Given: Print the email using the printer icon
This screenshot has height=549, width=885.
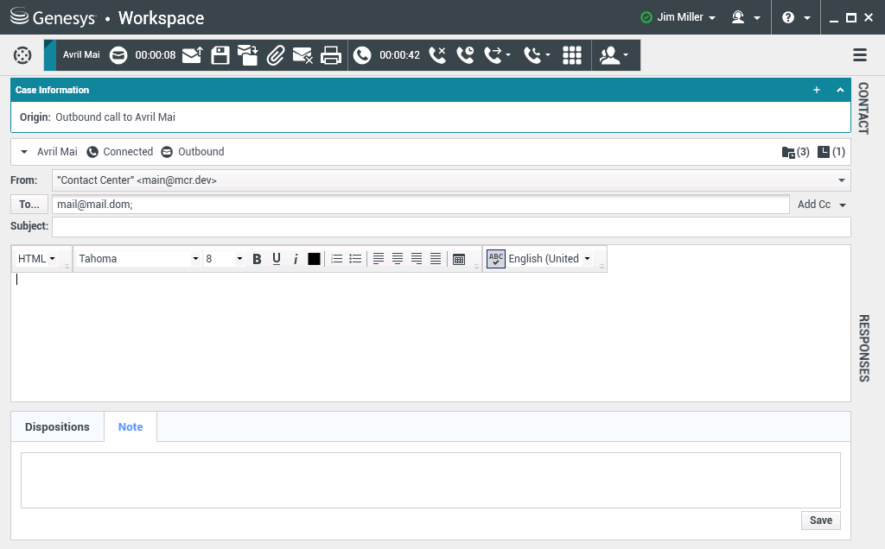Looking at the screenshot, I should tap(330, 55).
